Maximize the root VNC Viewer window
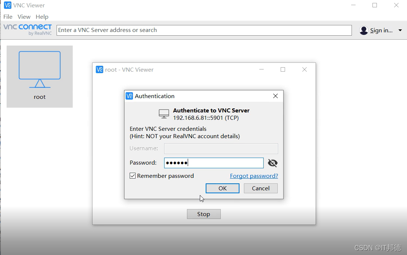407x255 pixels. [x=283, y=69]
